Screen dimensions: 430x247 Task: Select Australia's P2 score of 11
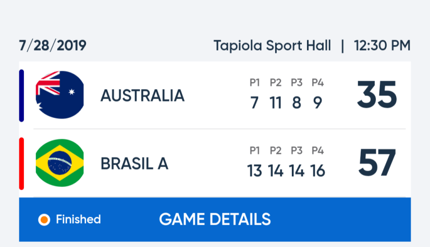[x=276, y=103]
